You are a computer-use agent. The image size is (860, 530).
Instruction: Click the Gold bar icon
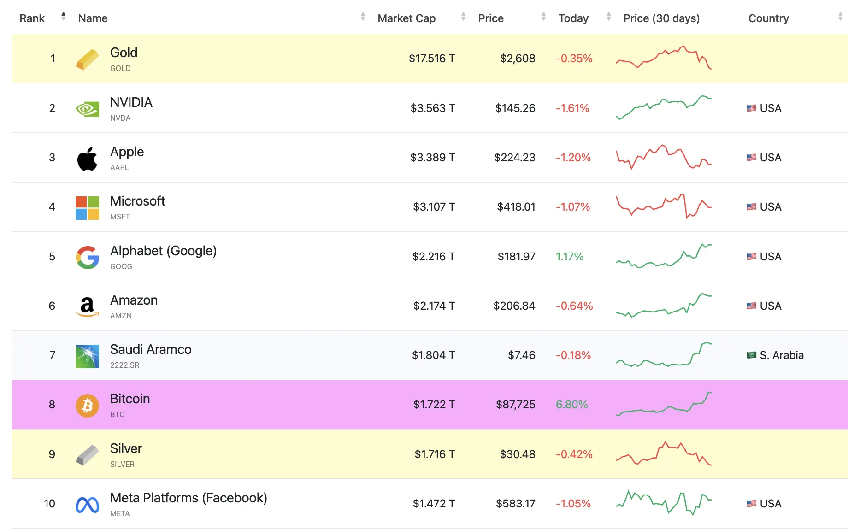[x=87, y=59]
